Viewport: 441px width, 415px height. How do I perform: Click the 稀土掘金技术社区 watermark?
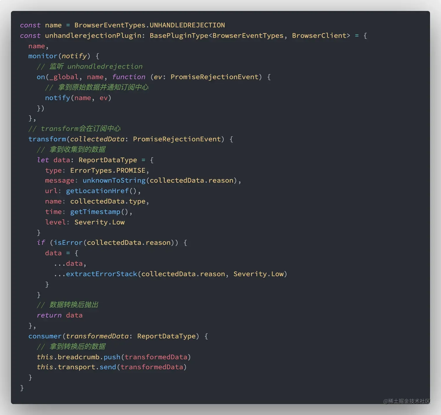click(407, 401)
